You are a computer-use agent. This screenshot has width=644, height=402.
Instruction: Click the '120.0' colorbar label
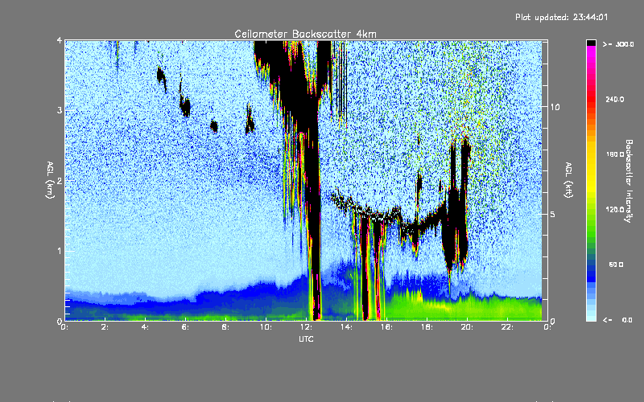(x=615, y=209)
